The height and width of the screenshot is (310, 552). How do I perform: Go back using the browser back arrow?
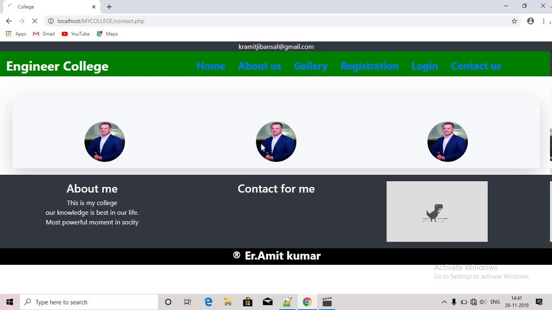click(x=9, y=21)
